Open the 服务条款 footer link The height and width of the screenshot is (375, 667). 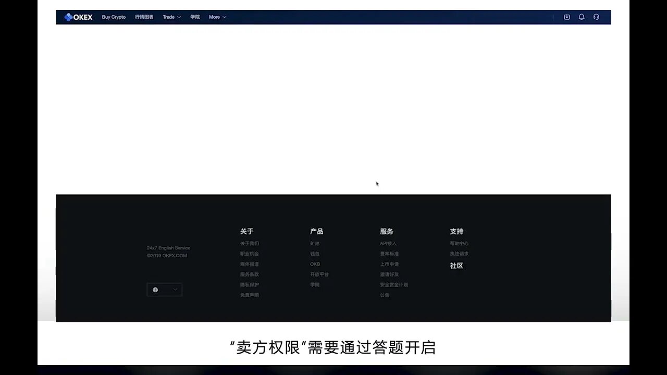pos(250,274)
